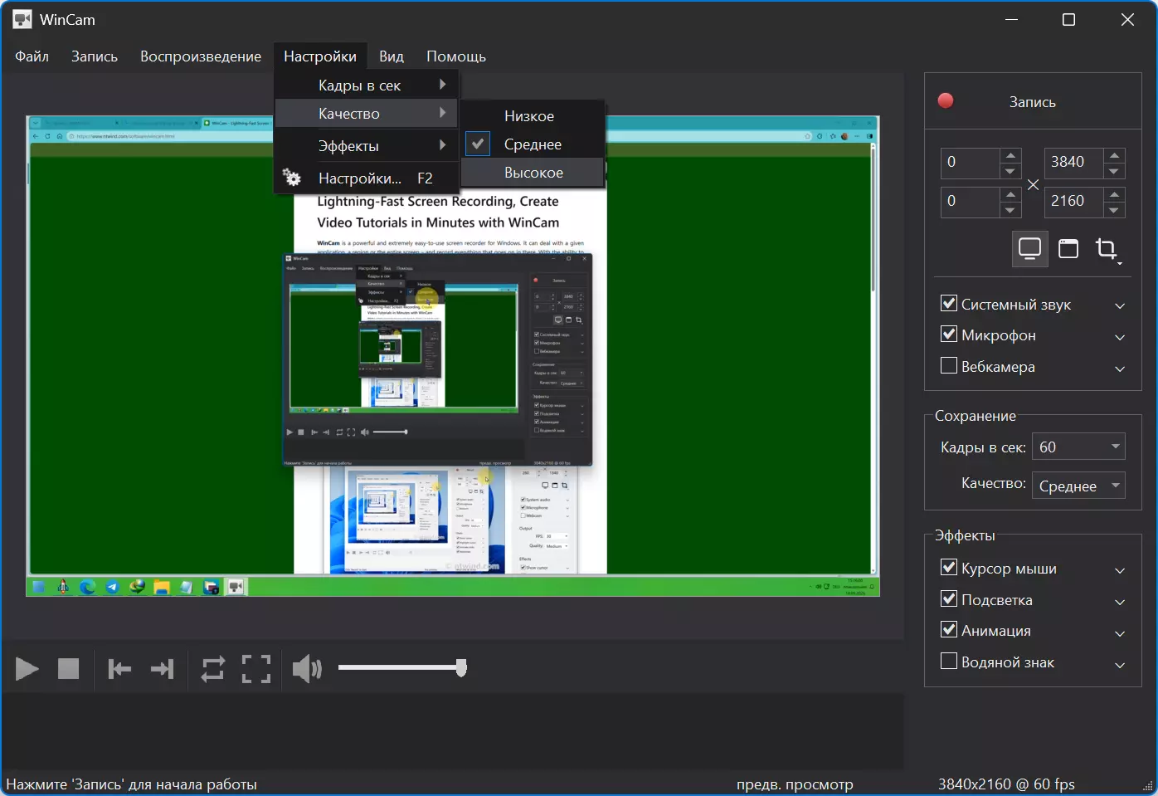Increase the Y offset value with up arrow

(x=1010, y=193)
